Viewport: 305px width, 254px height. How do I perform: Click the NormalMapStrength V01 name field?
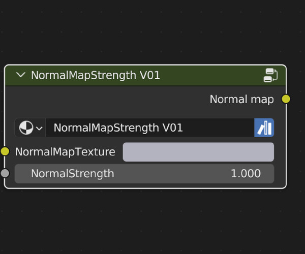150,128
